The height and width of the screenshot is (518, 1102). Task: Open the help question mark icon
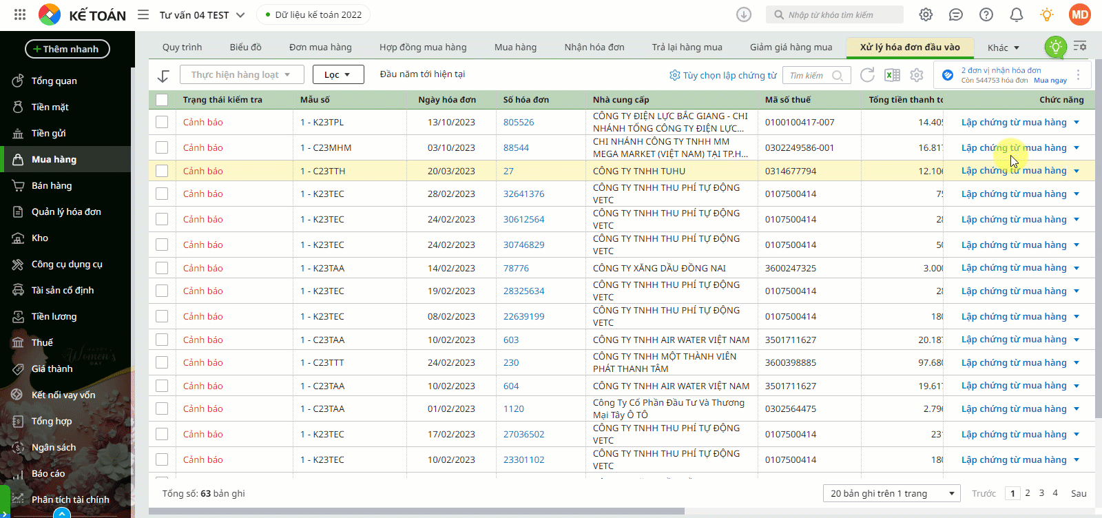pos(986,14)
